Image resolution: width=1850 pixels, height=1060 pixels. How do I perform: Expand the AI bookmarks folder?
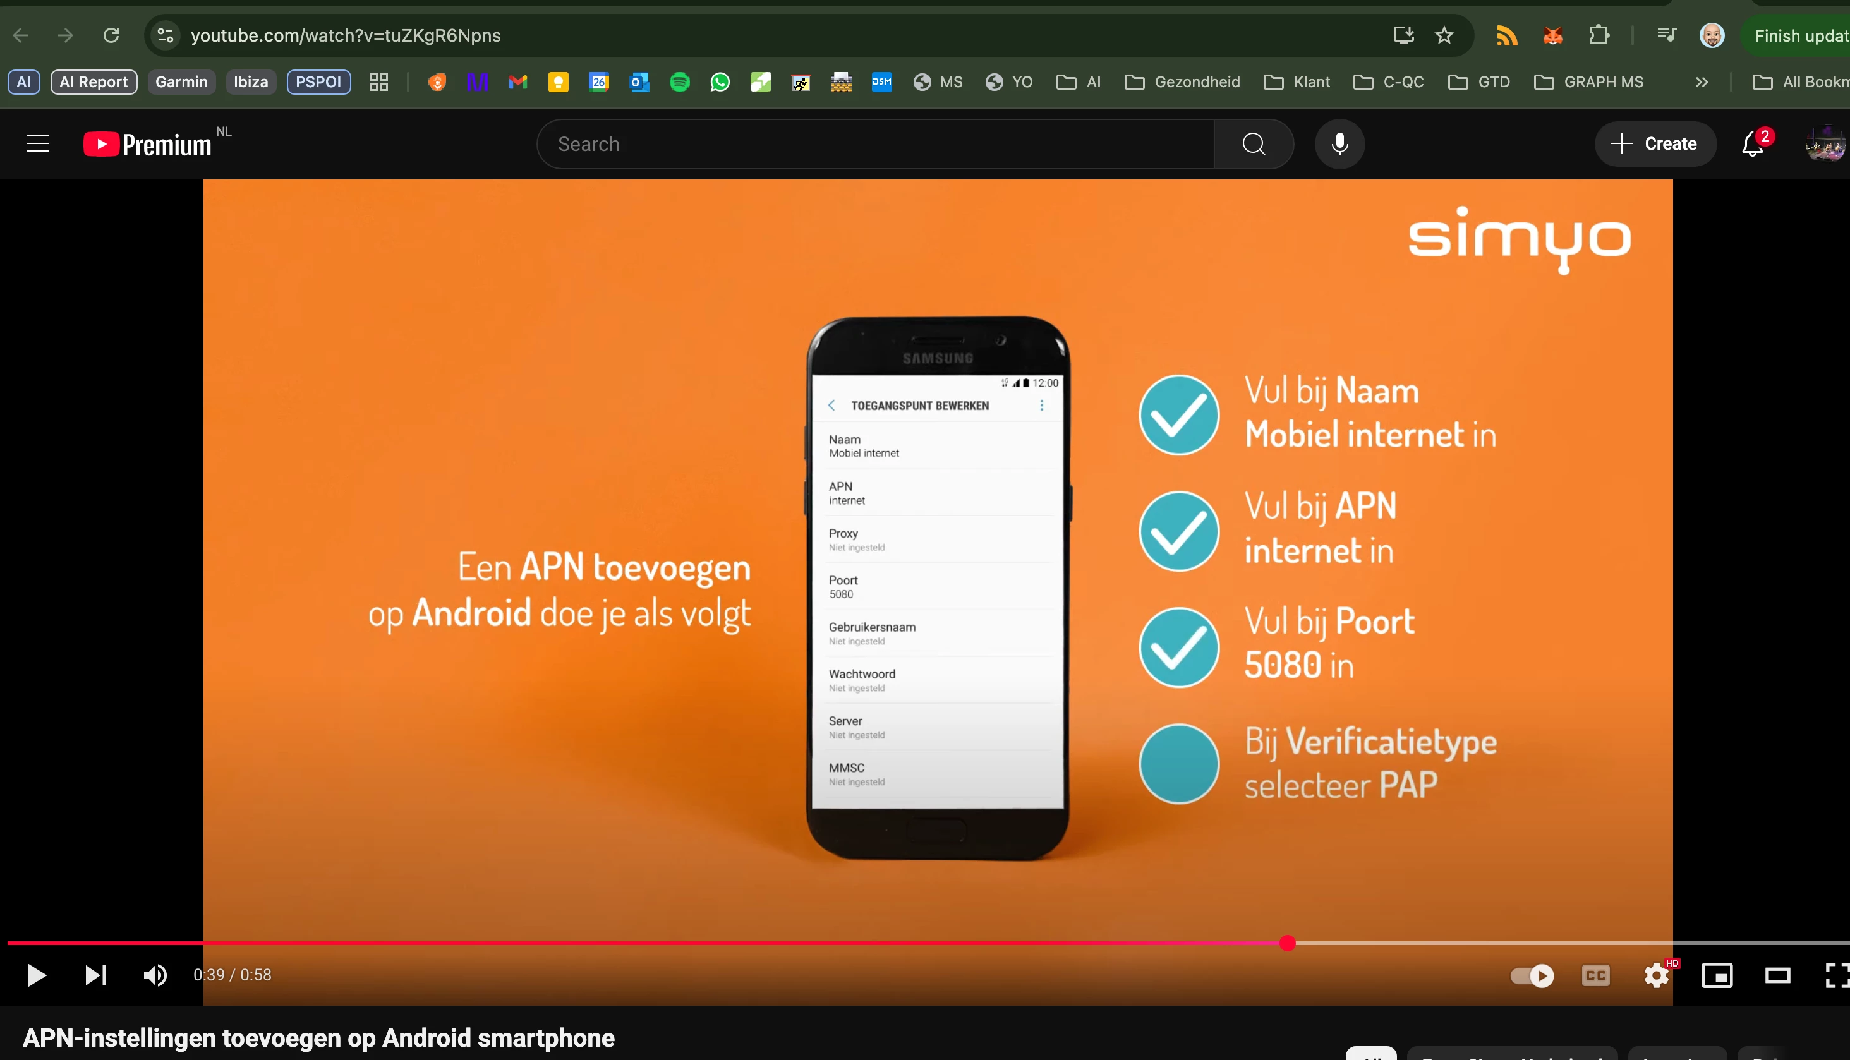(x=1079, y=82)
